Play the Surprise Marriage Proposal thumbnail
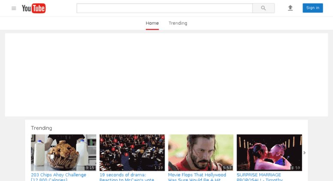The height and width of the screenshot is (181, 333). point(269,153)
